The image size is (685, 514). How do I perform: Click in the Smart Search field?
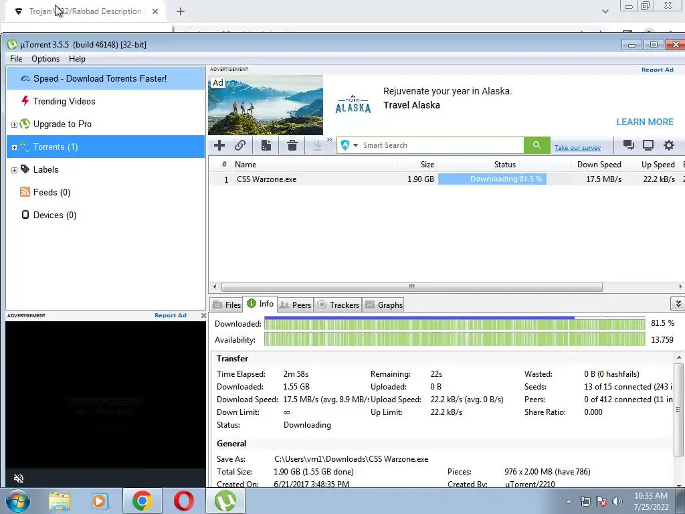coord(442,145)
